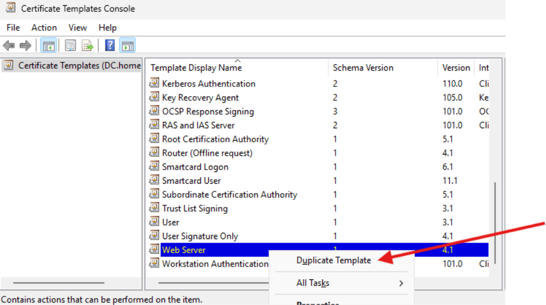Sort by Template Display Name column
The width and height of the screenshot is (546, 305).
(x=196, y=68)
